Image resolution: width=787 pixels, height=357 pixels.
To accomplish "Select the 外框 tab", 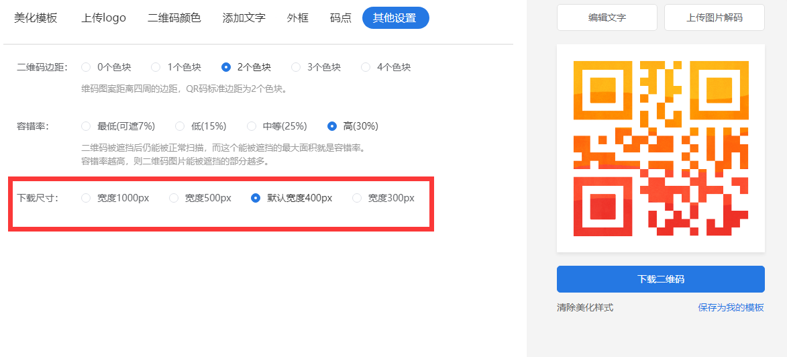I will click(298, 18).
